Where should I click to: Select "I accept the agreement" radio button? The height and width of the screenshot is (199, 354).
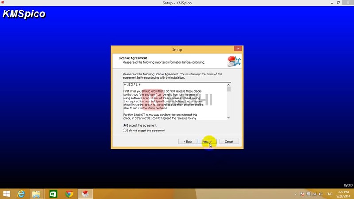pyautogui.click(x=125, y=126)
